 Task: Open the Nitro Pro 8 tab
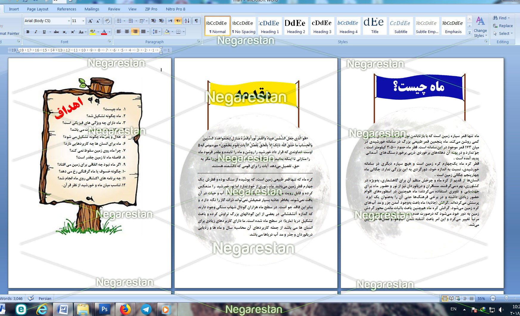coord(176,9)
